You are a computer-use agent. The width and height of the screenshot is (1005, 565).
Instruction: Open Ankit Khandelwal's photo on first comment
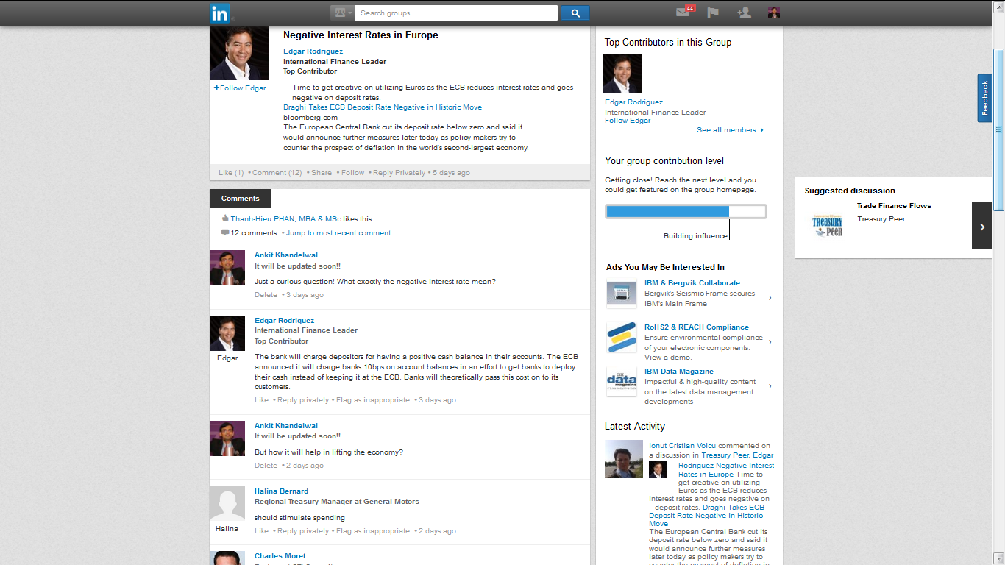(x=227, y=268)
